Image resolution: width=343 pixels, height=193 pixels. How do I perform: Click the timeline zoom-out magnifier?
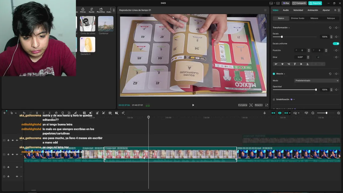coord(313,113)
